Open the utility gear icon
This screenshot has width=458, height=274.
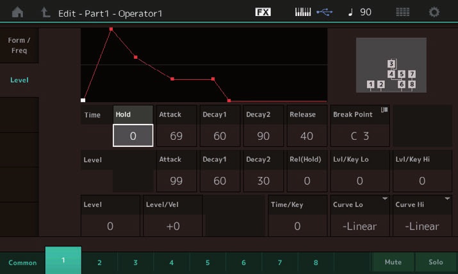tap(434, 12)
